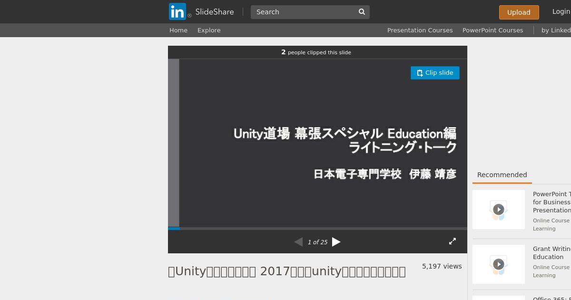Open the Explore menu item
The image size is (571, 300).
(209, 30)
